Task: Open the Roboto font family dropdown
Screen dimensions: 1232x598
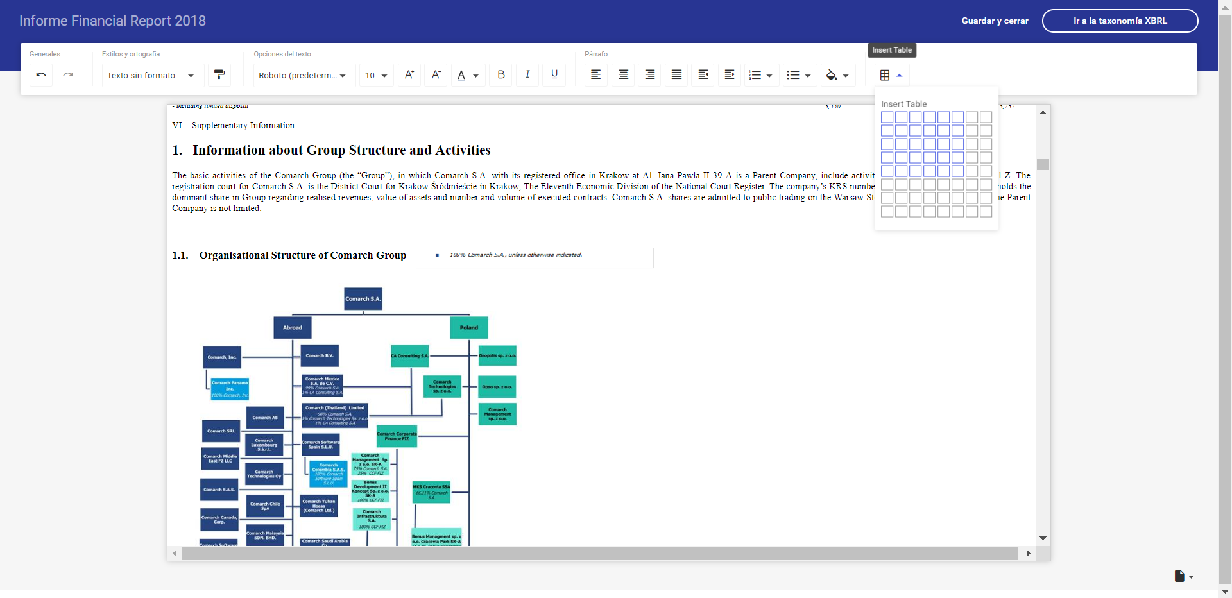Action: (x=304, y=75)
